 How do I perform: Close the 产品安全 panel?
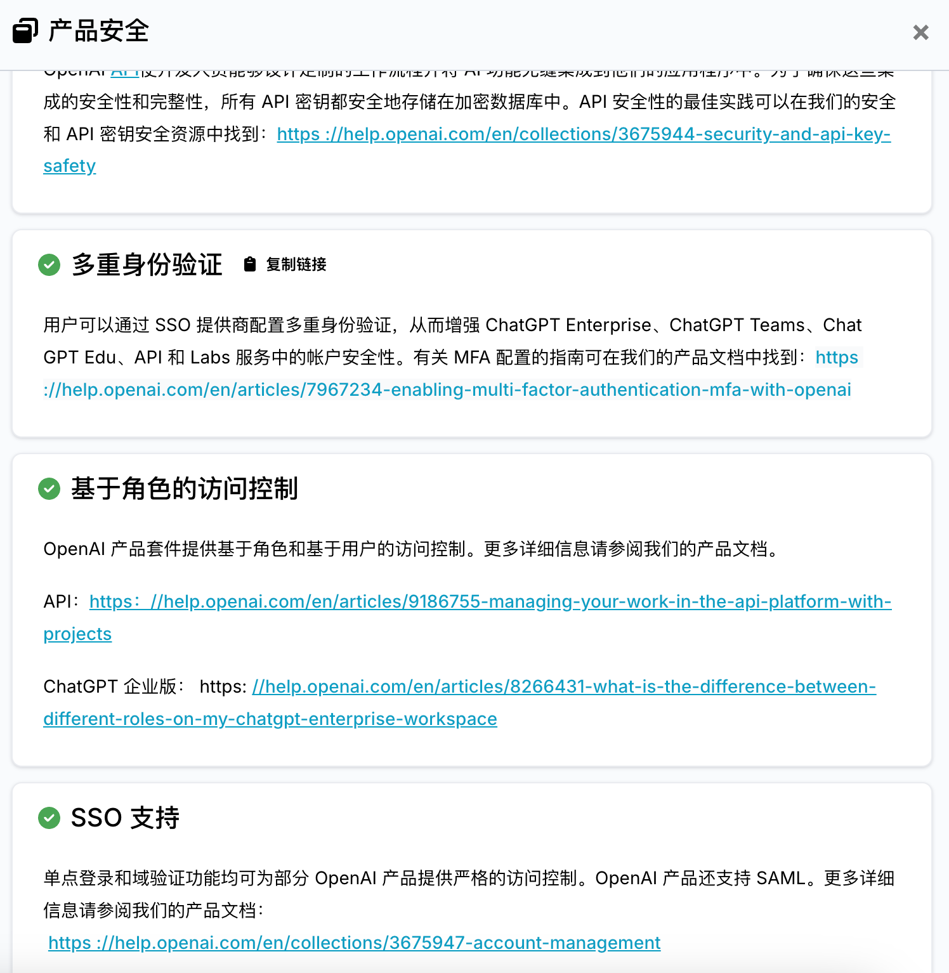(x=920, y=32)
